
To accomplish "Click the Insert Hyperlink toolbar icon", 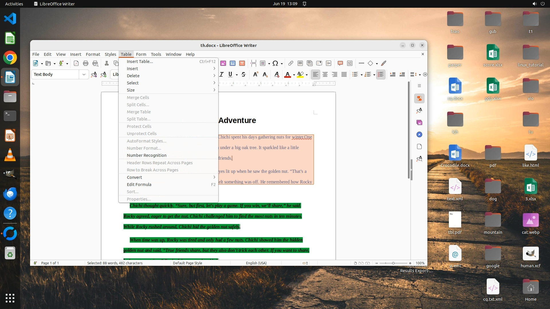I will click(x=290, y=63).
